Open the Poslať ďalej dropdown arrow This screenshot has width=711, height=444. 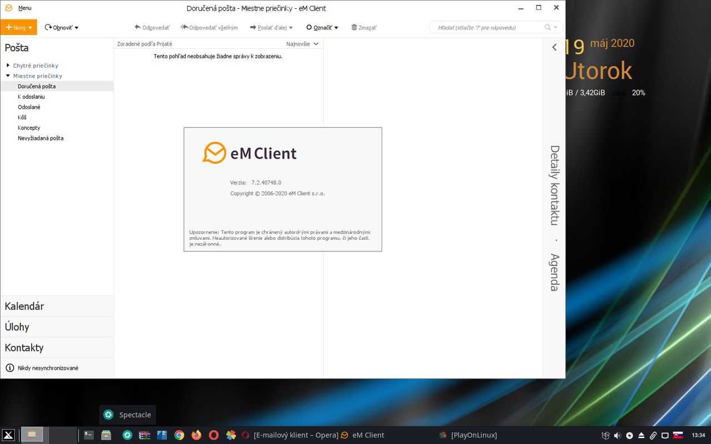tap(291, 28)
